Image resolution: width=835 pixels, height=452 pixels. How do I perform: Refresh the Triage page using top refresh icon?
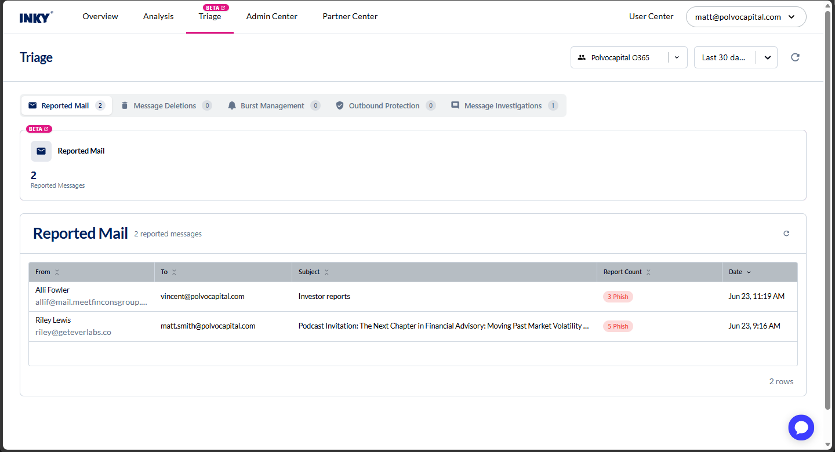pyautogui.click(x=795, y=57)
